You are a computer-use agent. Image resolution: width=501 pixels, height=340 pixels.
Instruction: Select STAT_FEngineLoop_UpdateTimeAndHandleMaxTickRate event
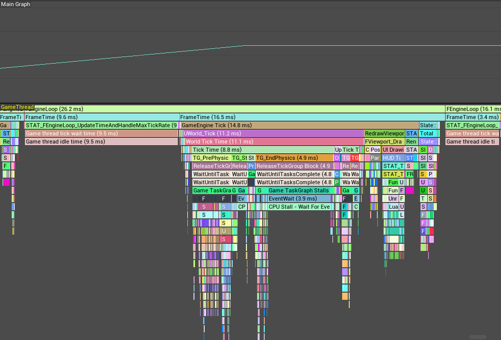coord(102,125)
